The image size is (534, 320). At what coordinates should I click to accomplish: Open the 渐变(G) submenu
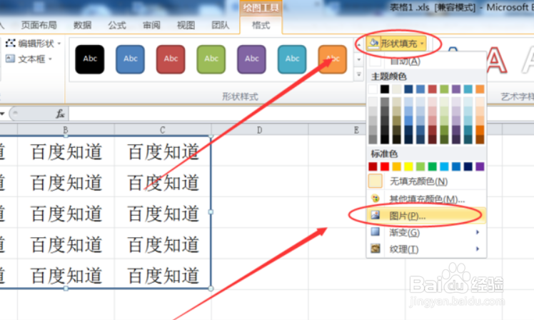coord(426,232)
